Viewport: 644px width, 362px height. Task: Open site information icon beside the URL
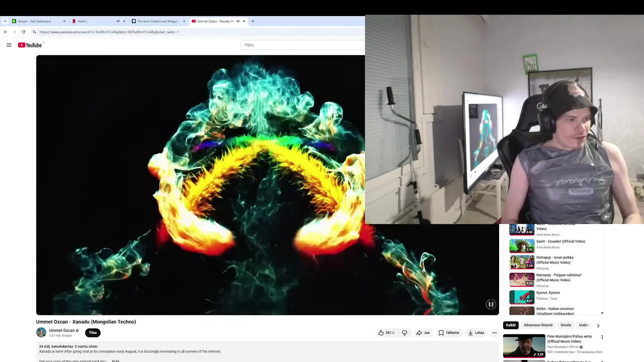tap(34, 32)
